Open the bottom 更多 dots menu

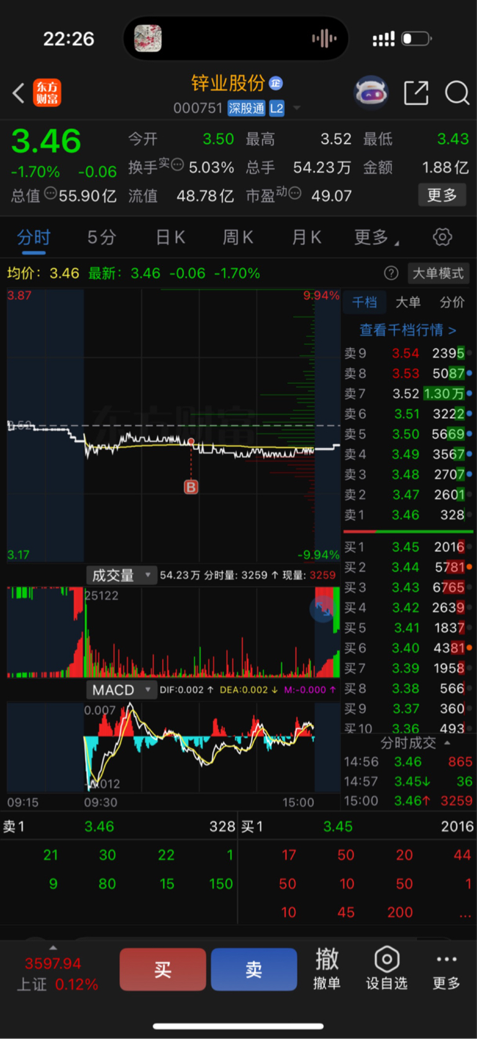[447, 968]
